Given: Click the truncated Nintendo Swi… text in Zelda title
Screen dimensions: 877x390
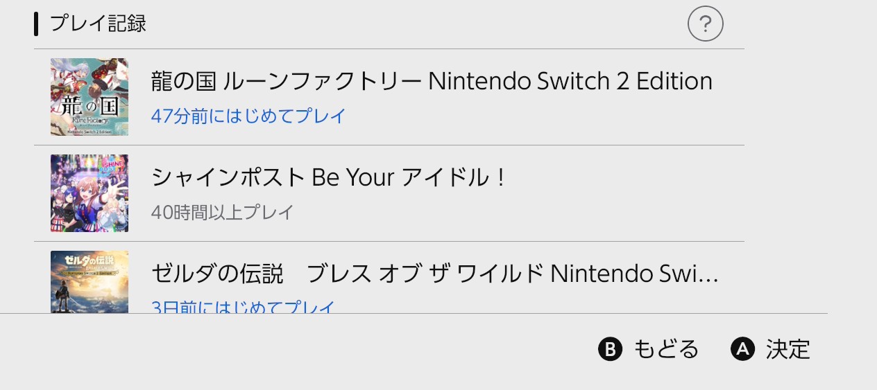Looking at the screenshot, I should click(x=634, y=274).
